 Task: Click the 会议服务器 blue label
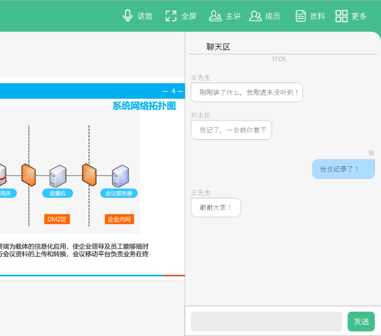click(119, 193)
